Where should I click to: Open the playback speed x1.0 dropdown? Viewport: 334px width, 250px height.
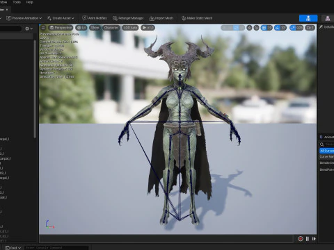point(148,28)
